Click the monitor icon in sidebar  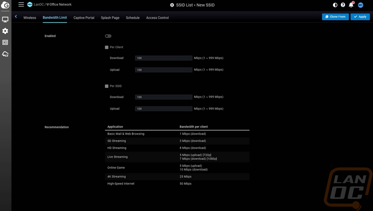tap(5, 19)
